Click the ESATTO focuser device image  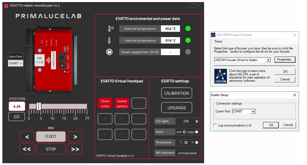tap(51, 60)
